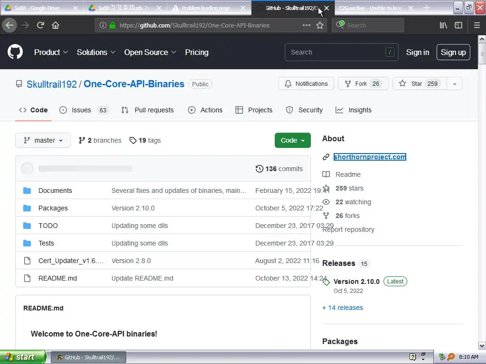Viewport: 486px width, 364px height.
Task: Click the Windows start button
Action: tap(22, 357)
